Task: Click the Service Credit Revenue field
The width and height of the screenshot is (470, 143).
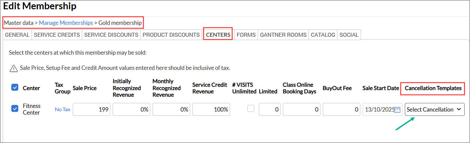Action: pos(211,110)
